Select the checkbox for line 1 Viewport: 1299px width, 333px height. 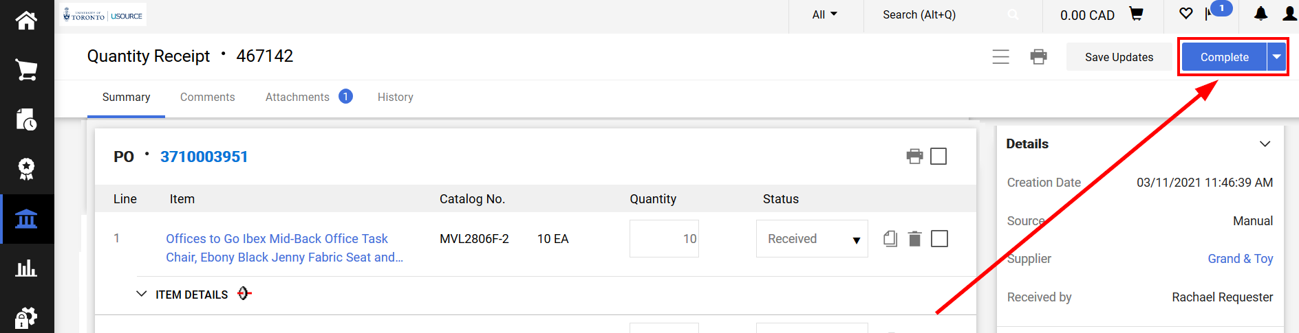coord(939,239)
